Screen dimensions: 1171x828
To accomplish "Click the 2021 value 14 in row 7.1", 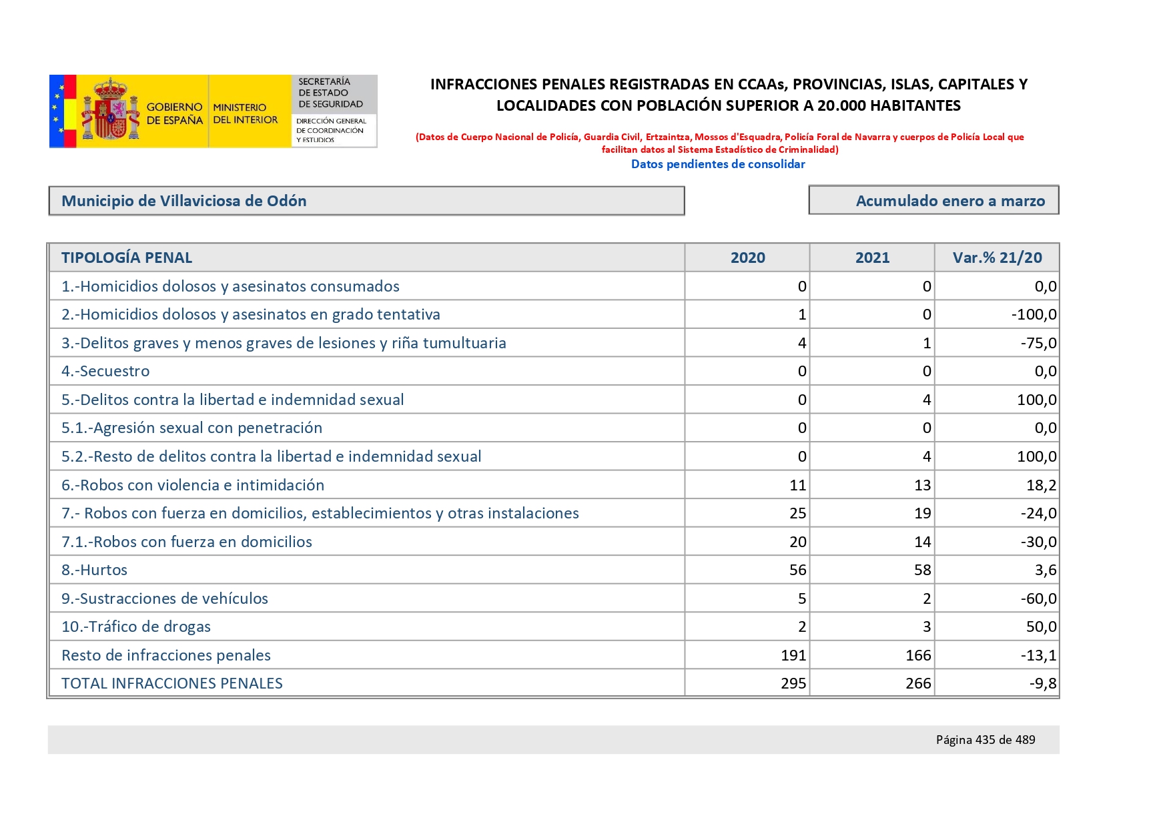I will (x=923, y=542).
